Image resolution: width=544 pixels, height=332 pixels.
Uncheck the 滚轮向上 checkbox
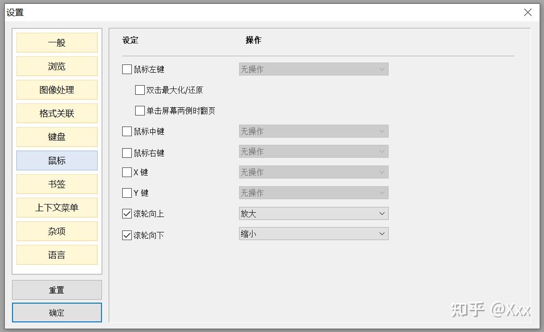127,213
